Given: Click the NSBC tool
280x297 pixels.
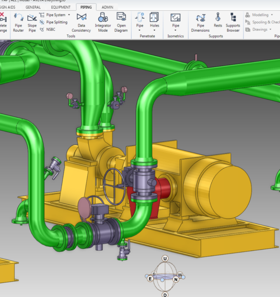Looking at the screenshot, I should (x=50, y=29).
